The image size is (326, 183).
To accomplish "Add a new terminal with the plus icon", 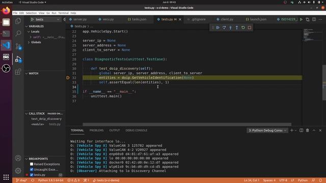I will [292, 130].
